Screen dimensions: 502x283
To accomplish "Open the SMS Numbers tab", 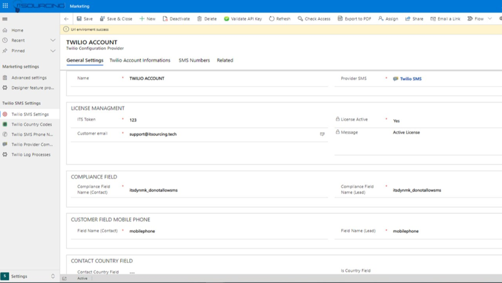I will 194,60.
